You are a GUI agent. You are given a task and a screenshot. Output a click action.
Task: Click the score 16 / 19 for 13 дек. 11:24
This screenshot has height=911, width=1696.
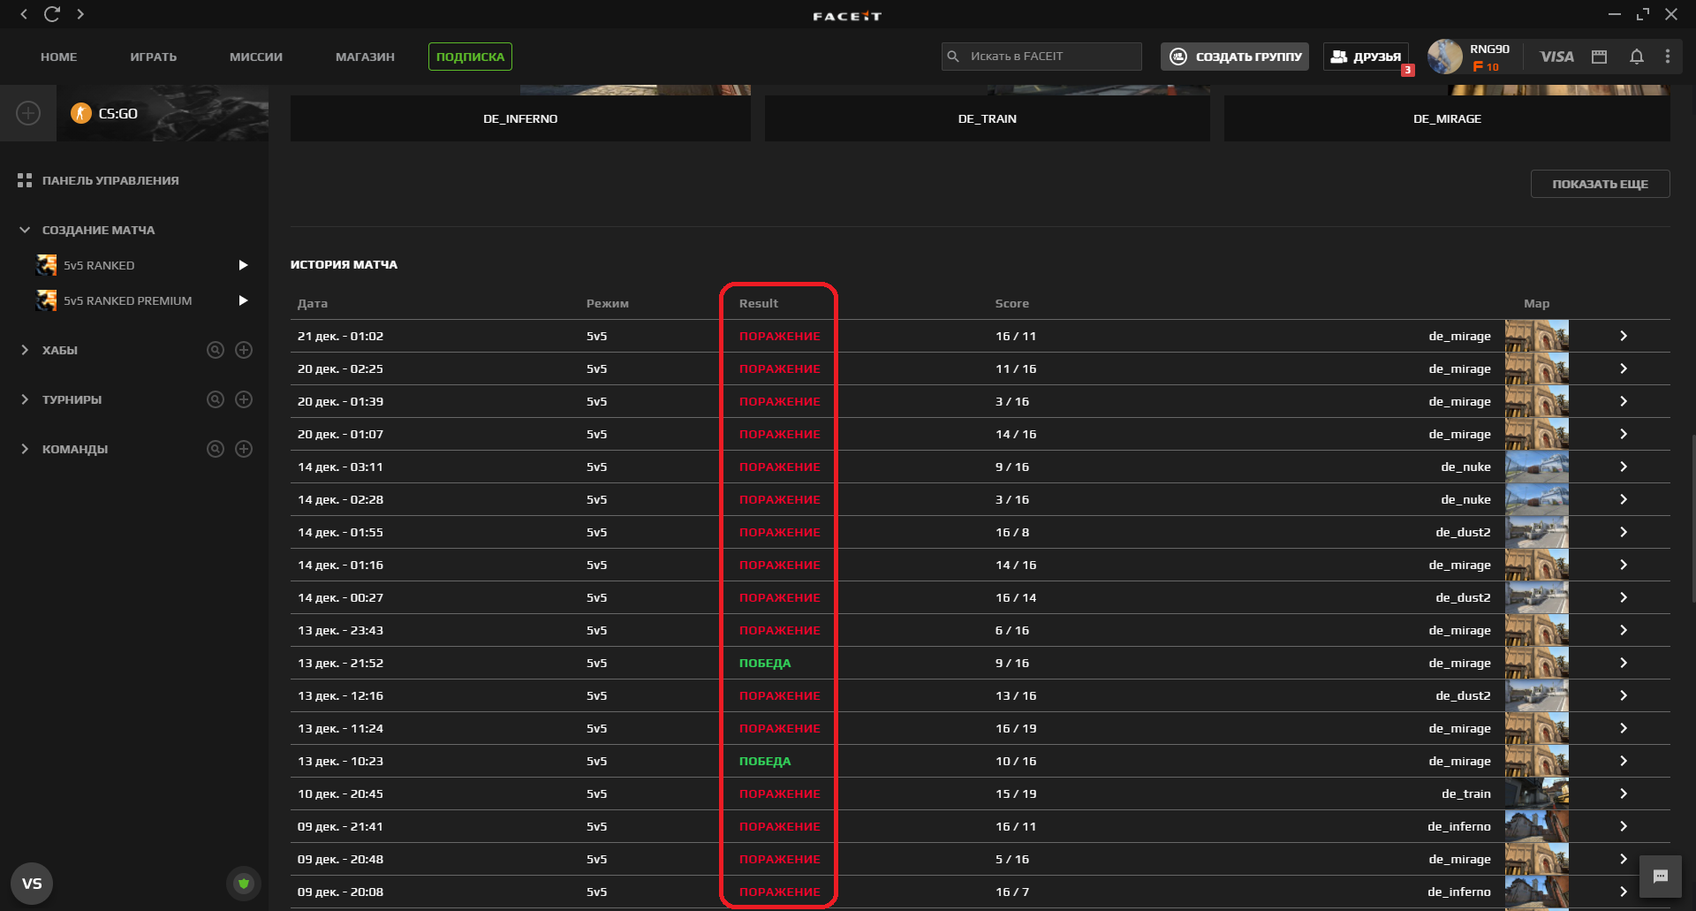coord(1016,728)
